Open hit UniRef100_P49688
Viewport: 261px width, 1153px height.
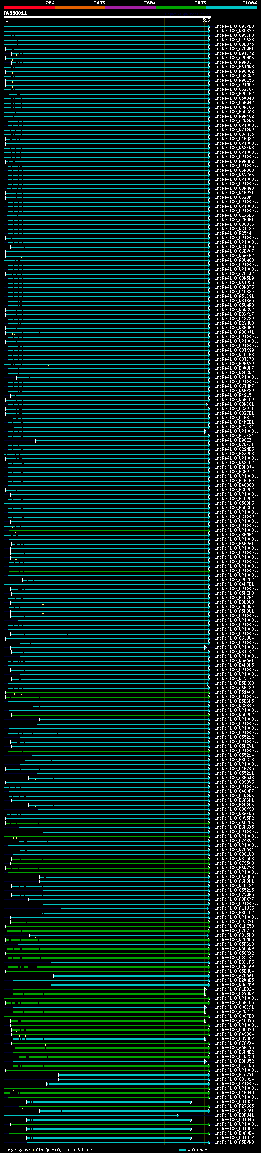point(234,40)
